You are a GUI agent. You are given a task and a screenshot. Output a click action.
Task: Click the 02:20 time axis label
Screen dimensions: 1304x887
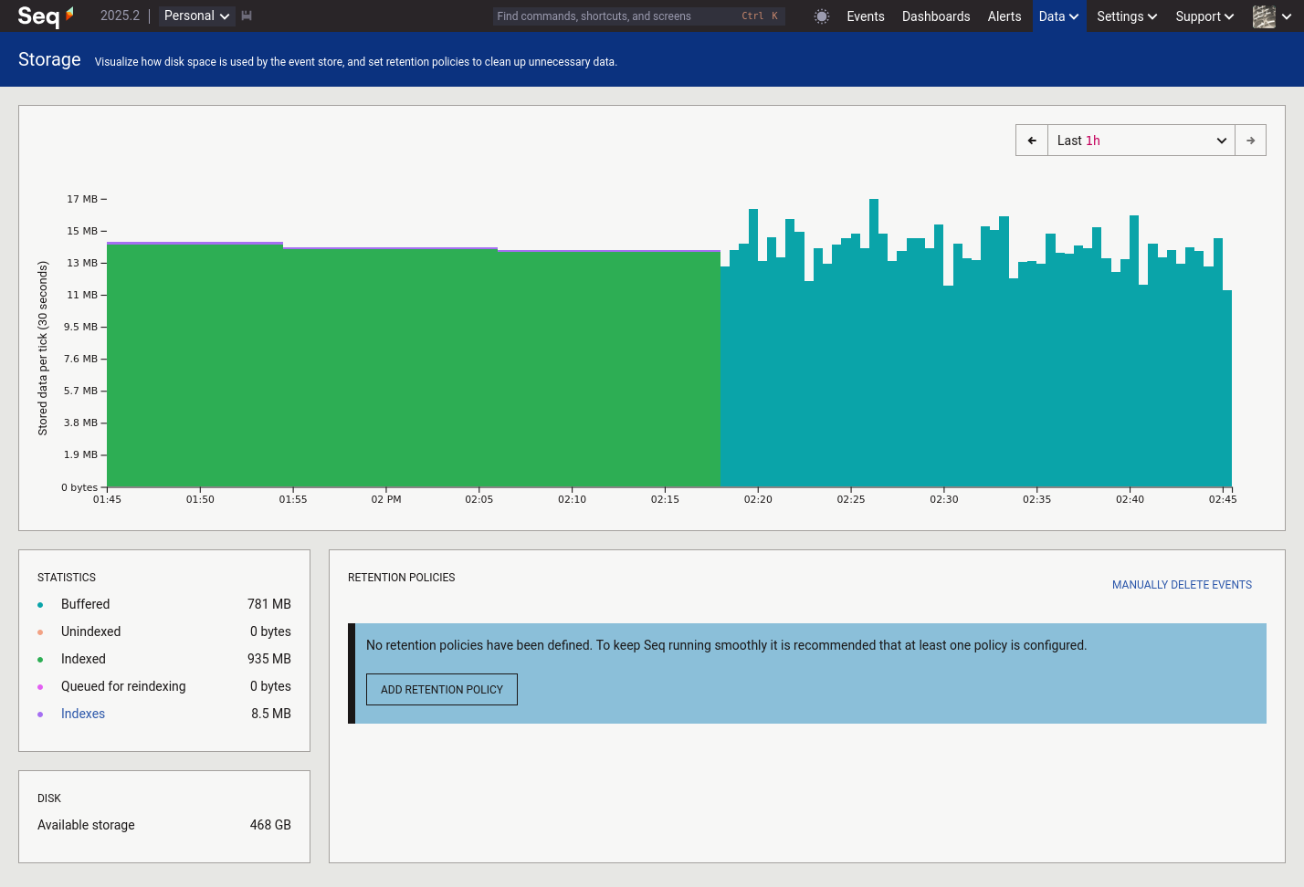point(758,499)
